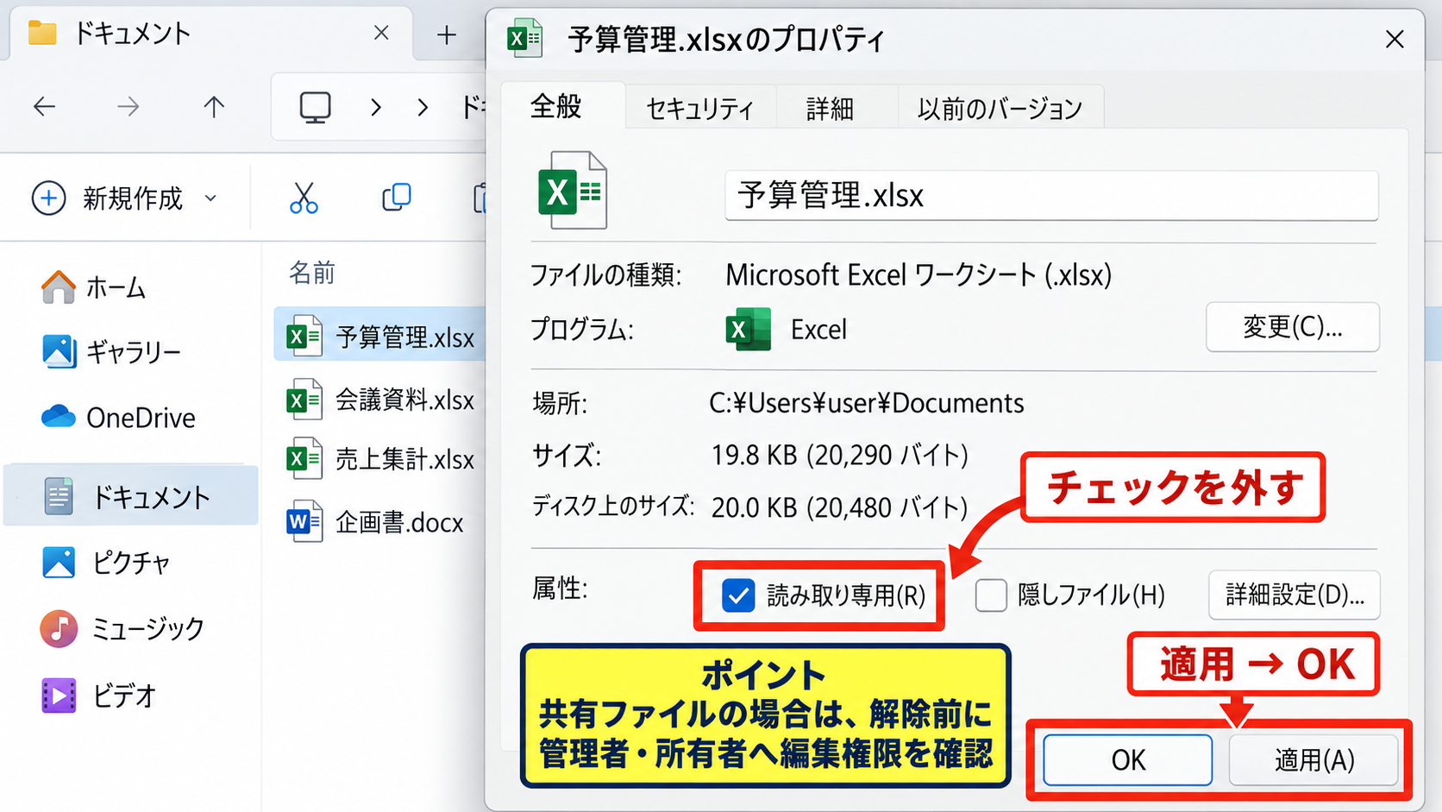This screenshot has height=812, width=1442.
Task: Open ピクチャ in the Explorer sidebar
Action: [107, 563]
